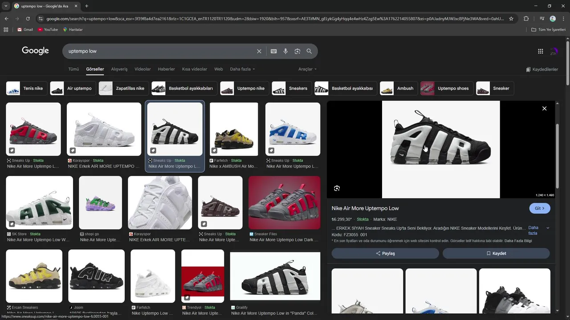Open the Gmail bookmark
Viewport: 570px width, 320px height.
25,29
